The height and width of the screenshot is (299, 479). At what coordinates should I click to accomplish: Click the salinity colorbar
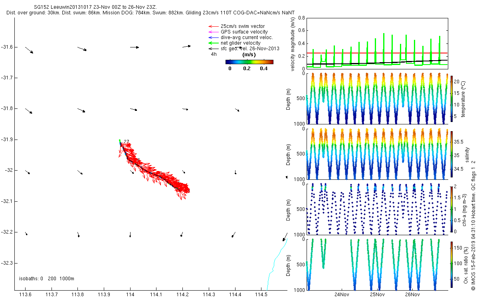451,154
